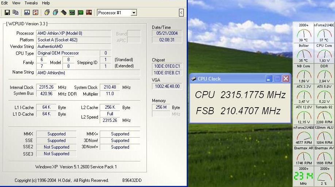Open the clock graph waveform icon
This screenshot has width=335, height=187.
27,12
